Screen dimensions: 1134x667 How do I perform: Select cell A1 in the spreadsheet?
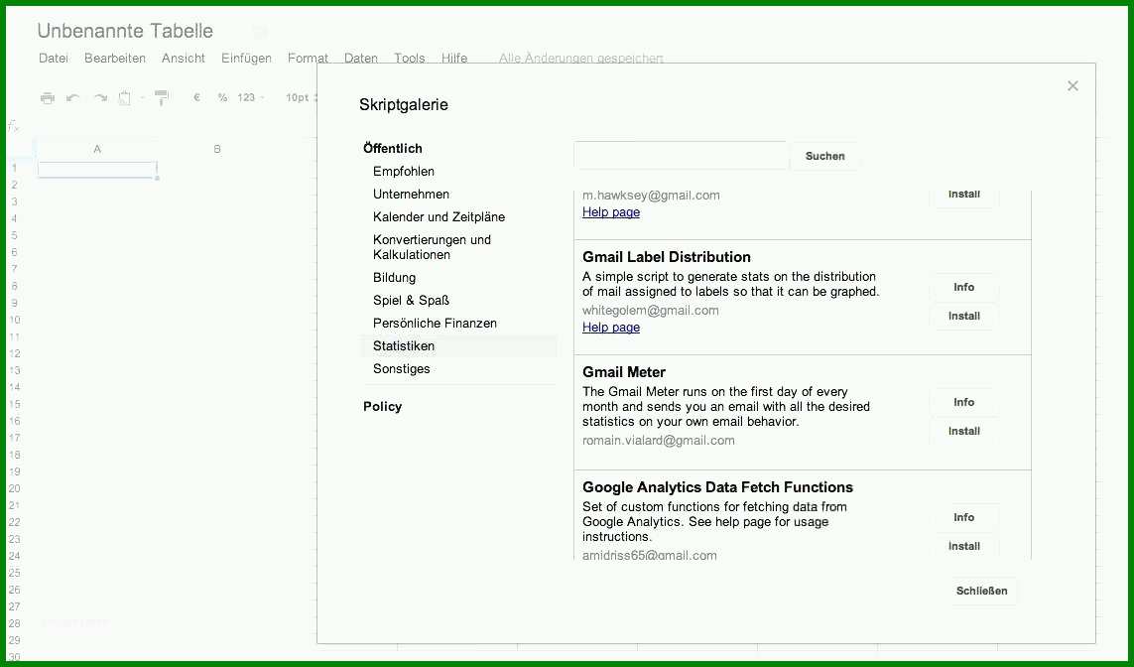pyautogui.click(x=97, y=170)
